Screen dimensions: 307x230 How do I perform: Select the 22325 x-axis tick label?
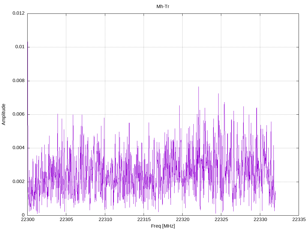(221, 220)
